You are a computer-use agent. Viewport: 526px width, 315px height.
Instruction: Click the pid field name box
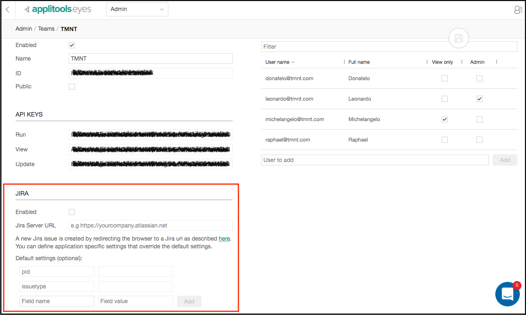point(57,272)
